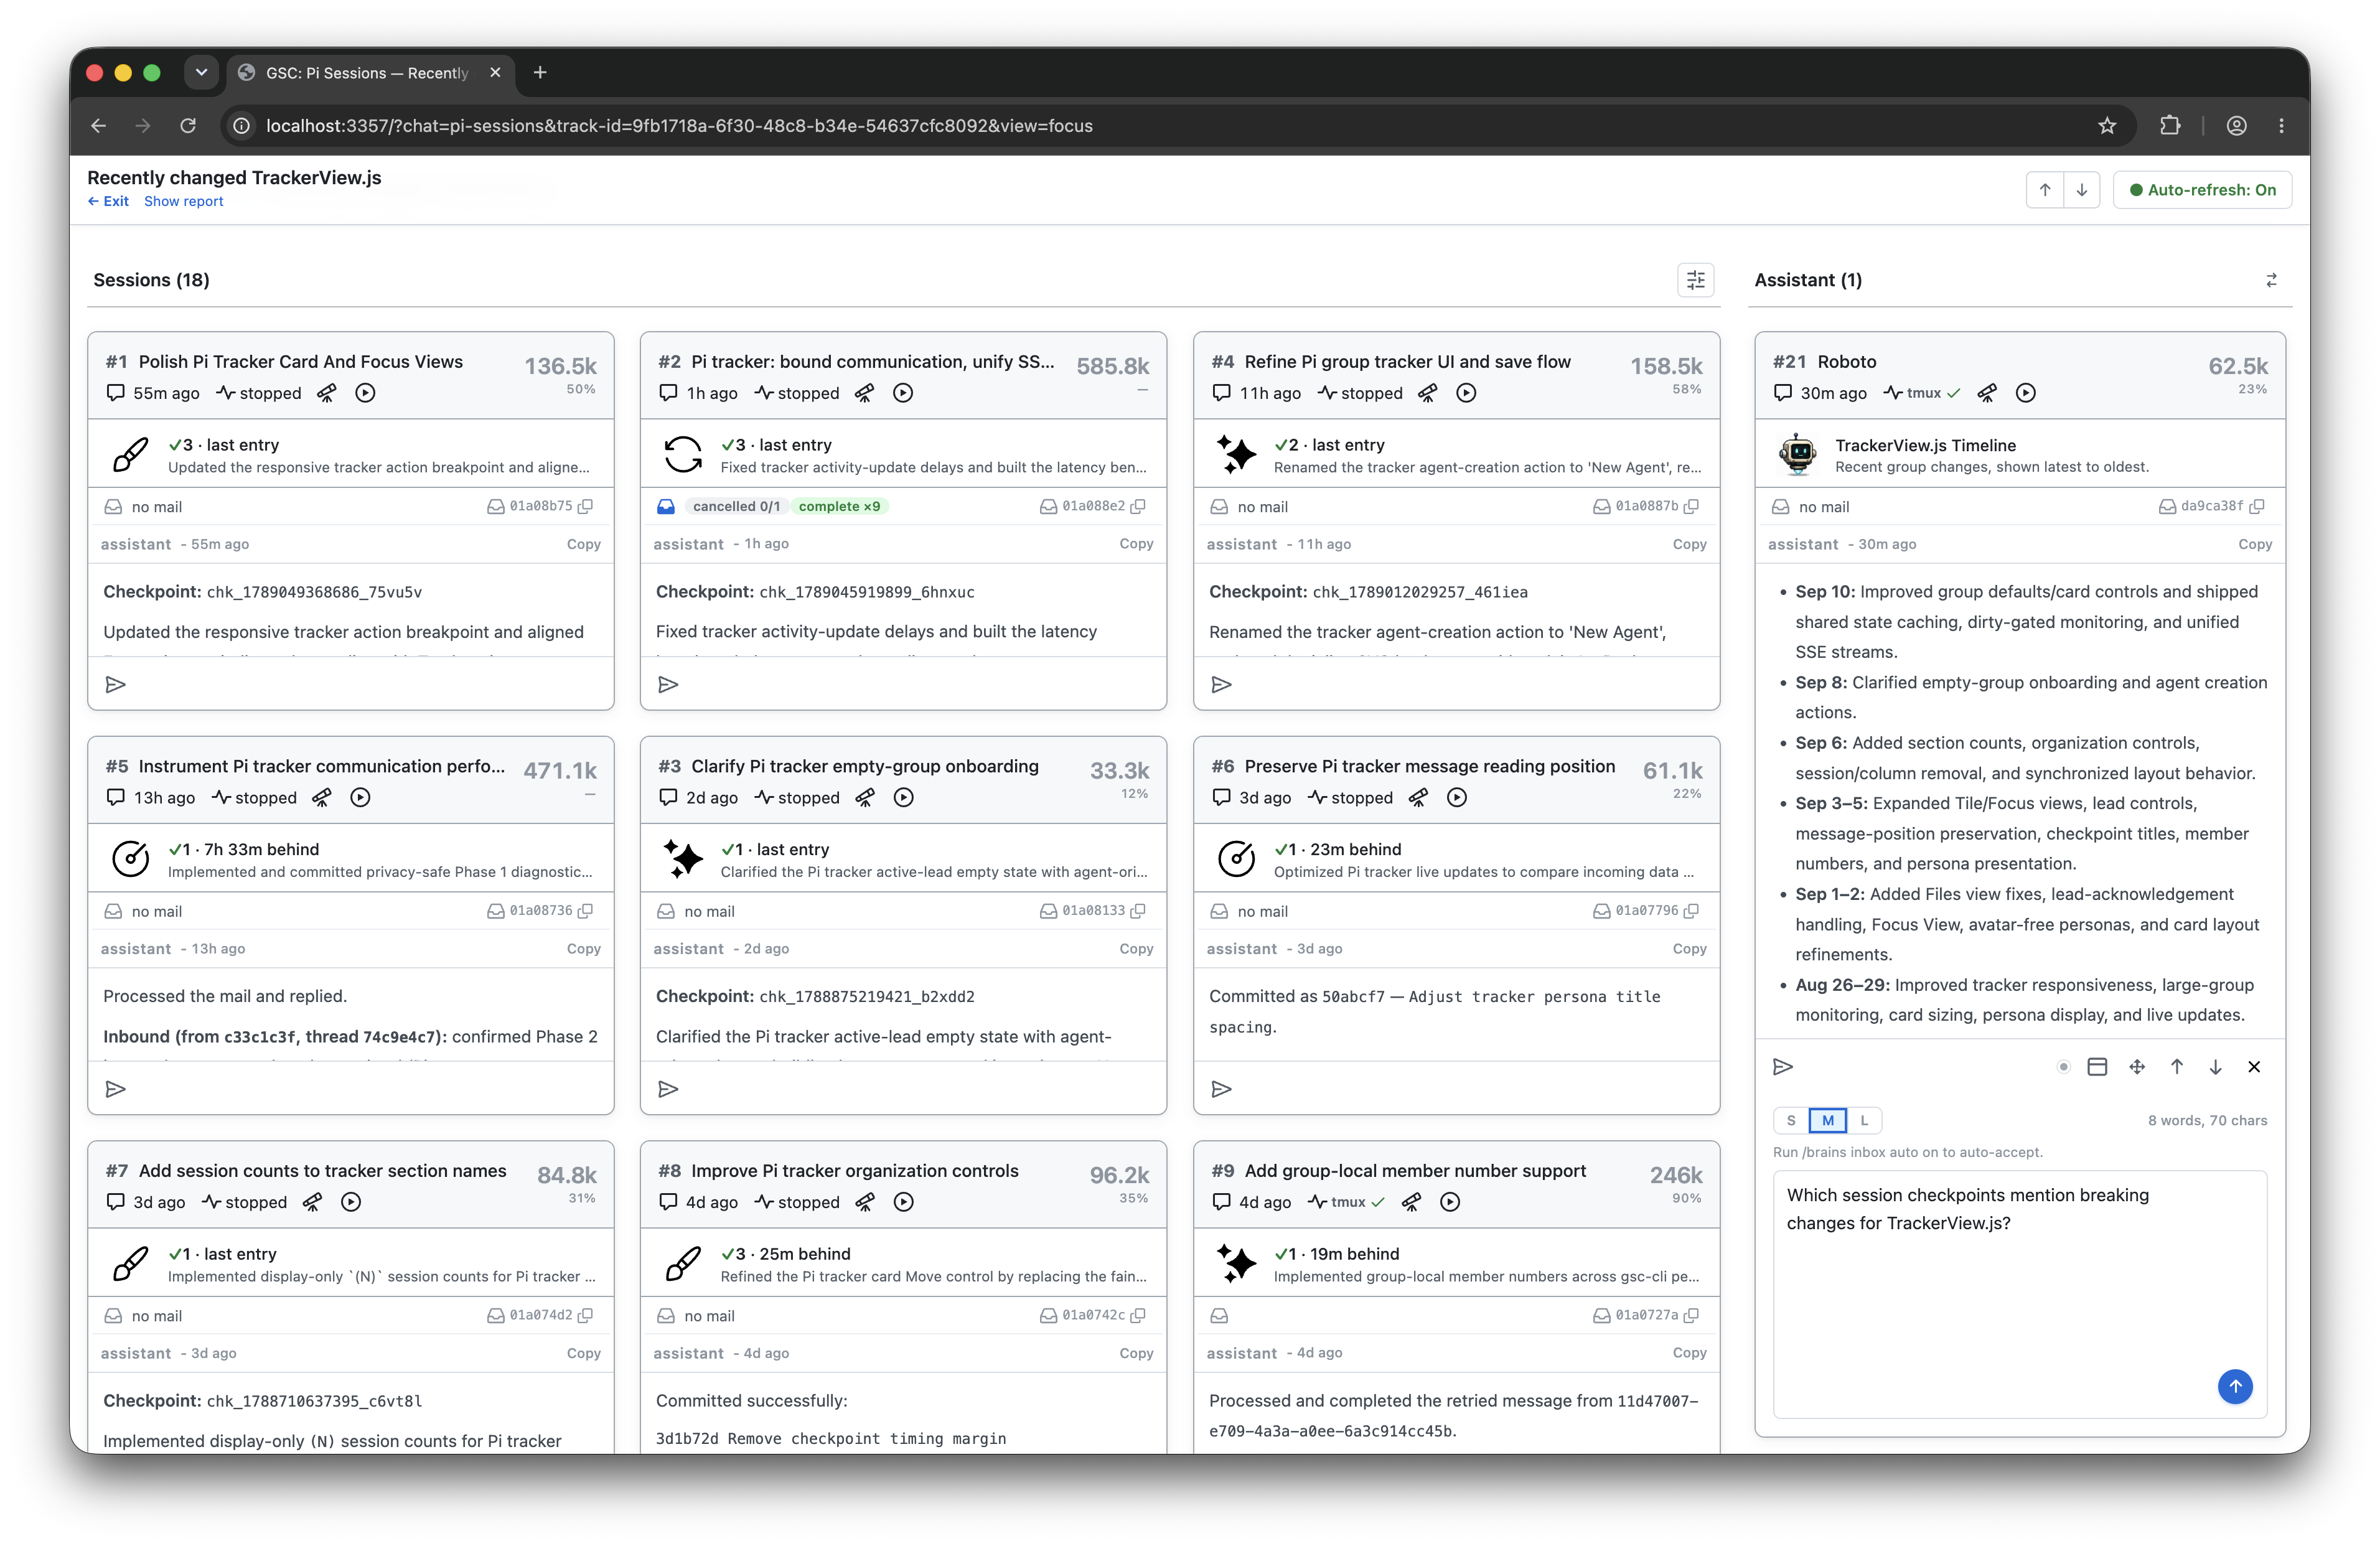2380x1546 pixels.
Task: Copy the assistant message on card #8
Action: coord(1137,1353)
